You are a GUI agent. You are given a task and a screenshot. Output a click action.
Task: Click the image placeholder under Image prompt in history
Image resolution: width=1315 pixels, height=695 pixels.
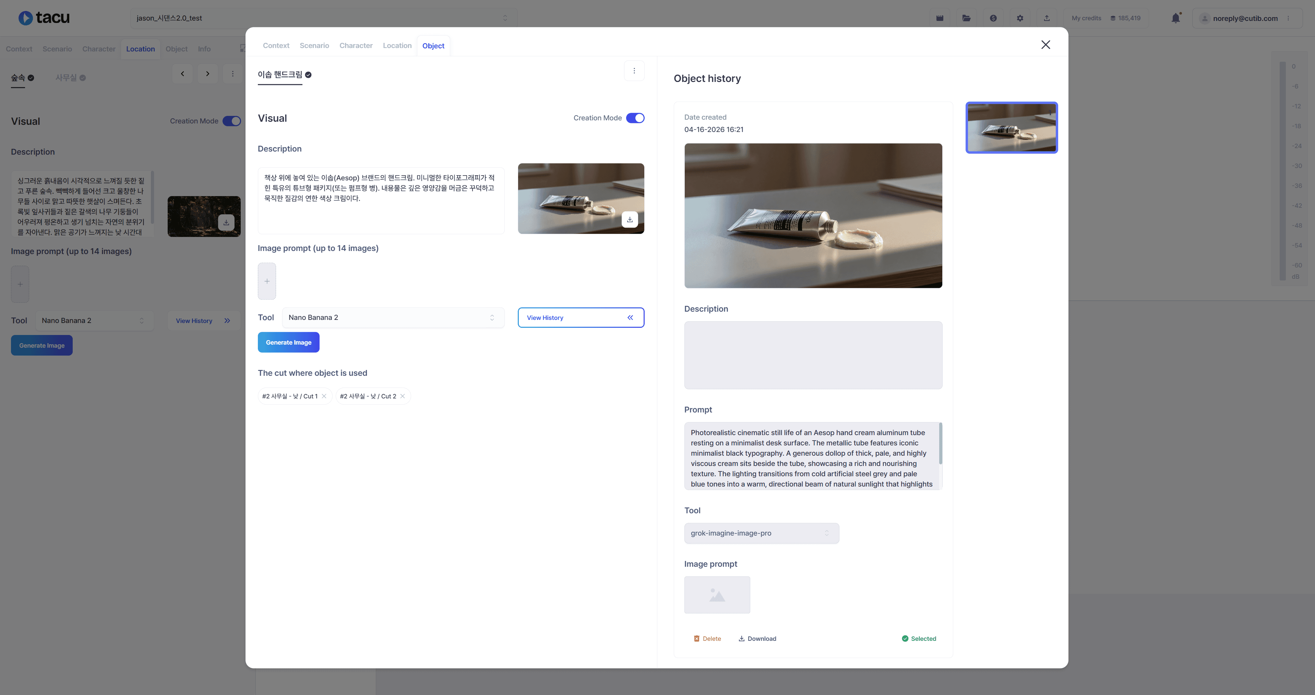click(717, 595)
